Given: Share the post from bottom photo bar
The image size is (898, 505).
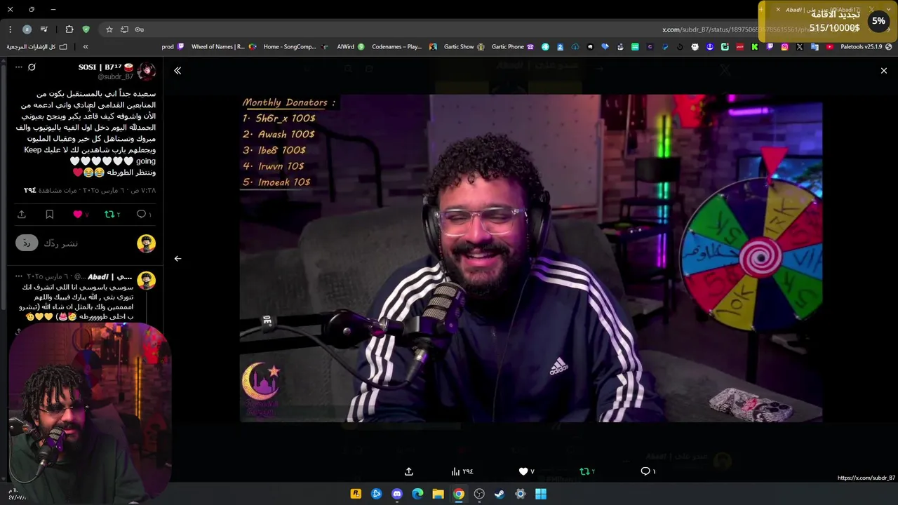Looking at the screenshot, I should (x=409, y=471).
